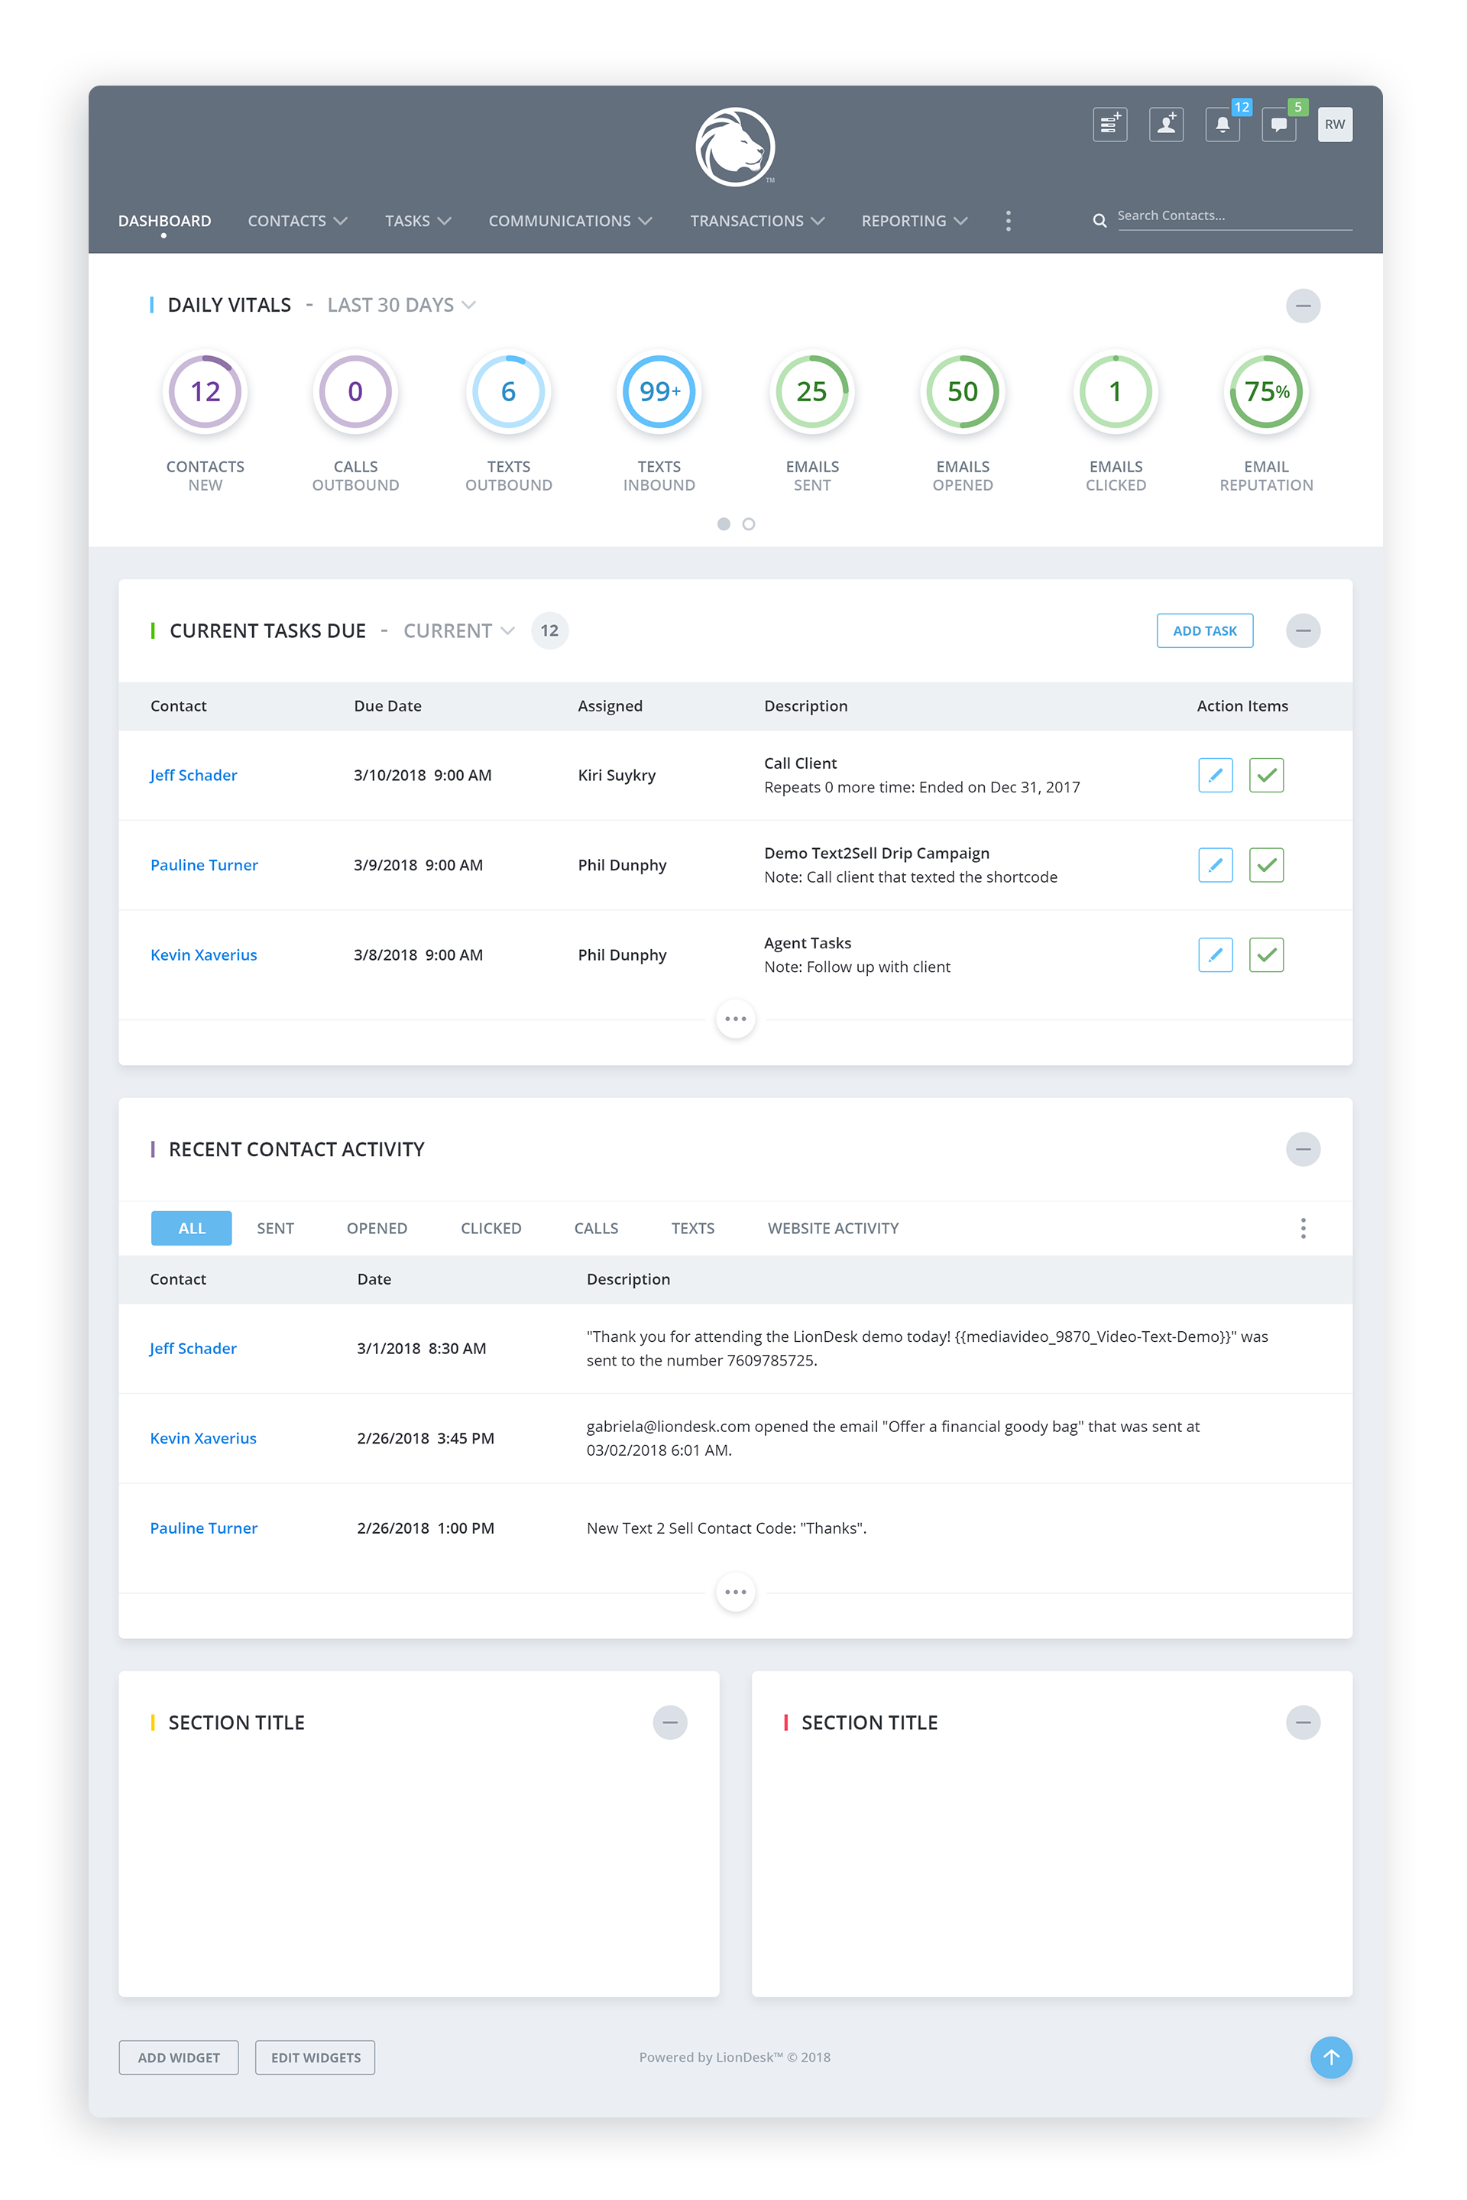This screenshot has width=1467, height=2200.
Task: Switch to the CALLS activity tab
Action: tap(596, 1228)
